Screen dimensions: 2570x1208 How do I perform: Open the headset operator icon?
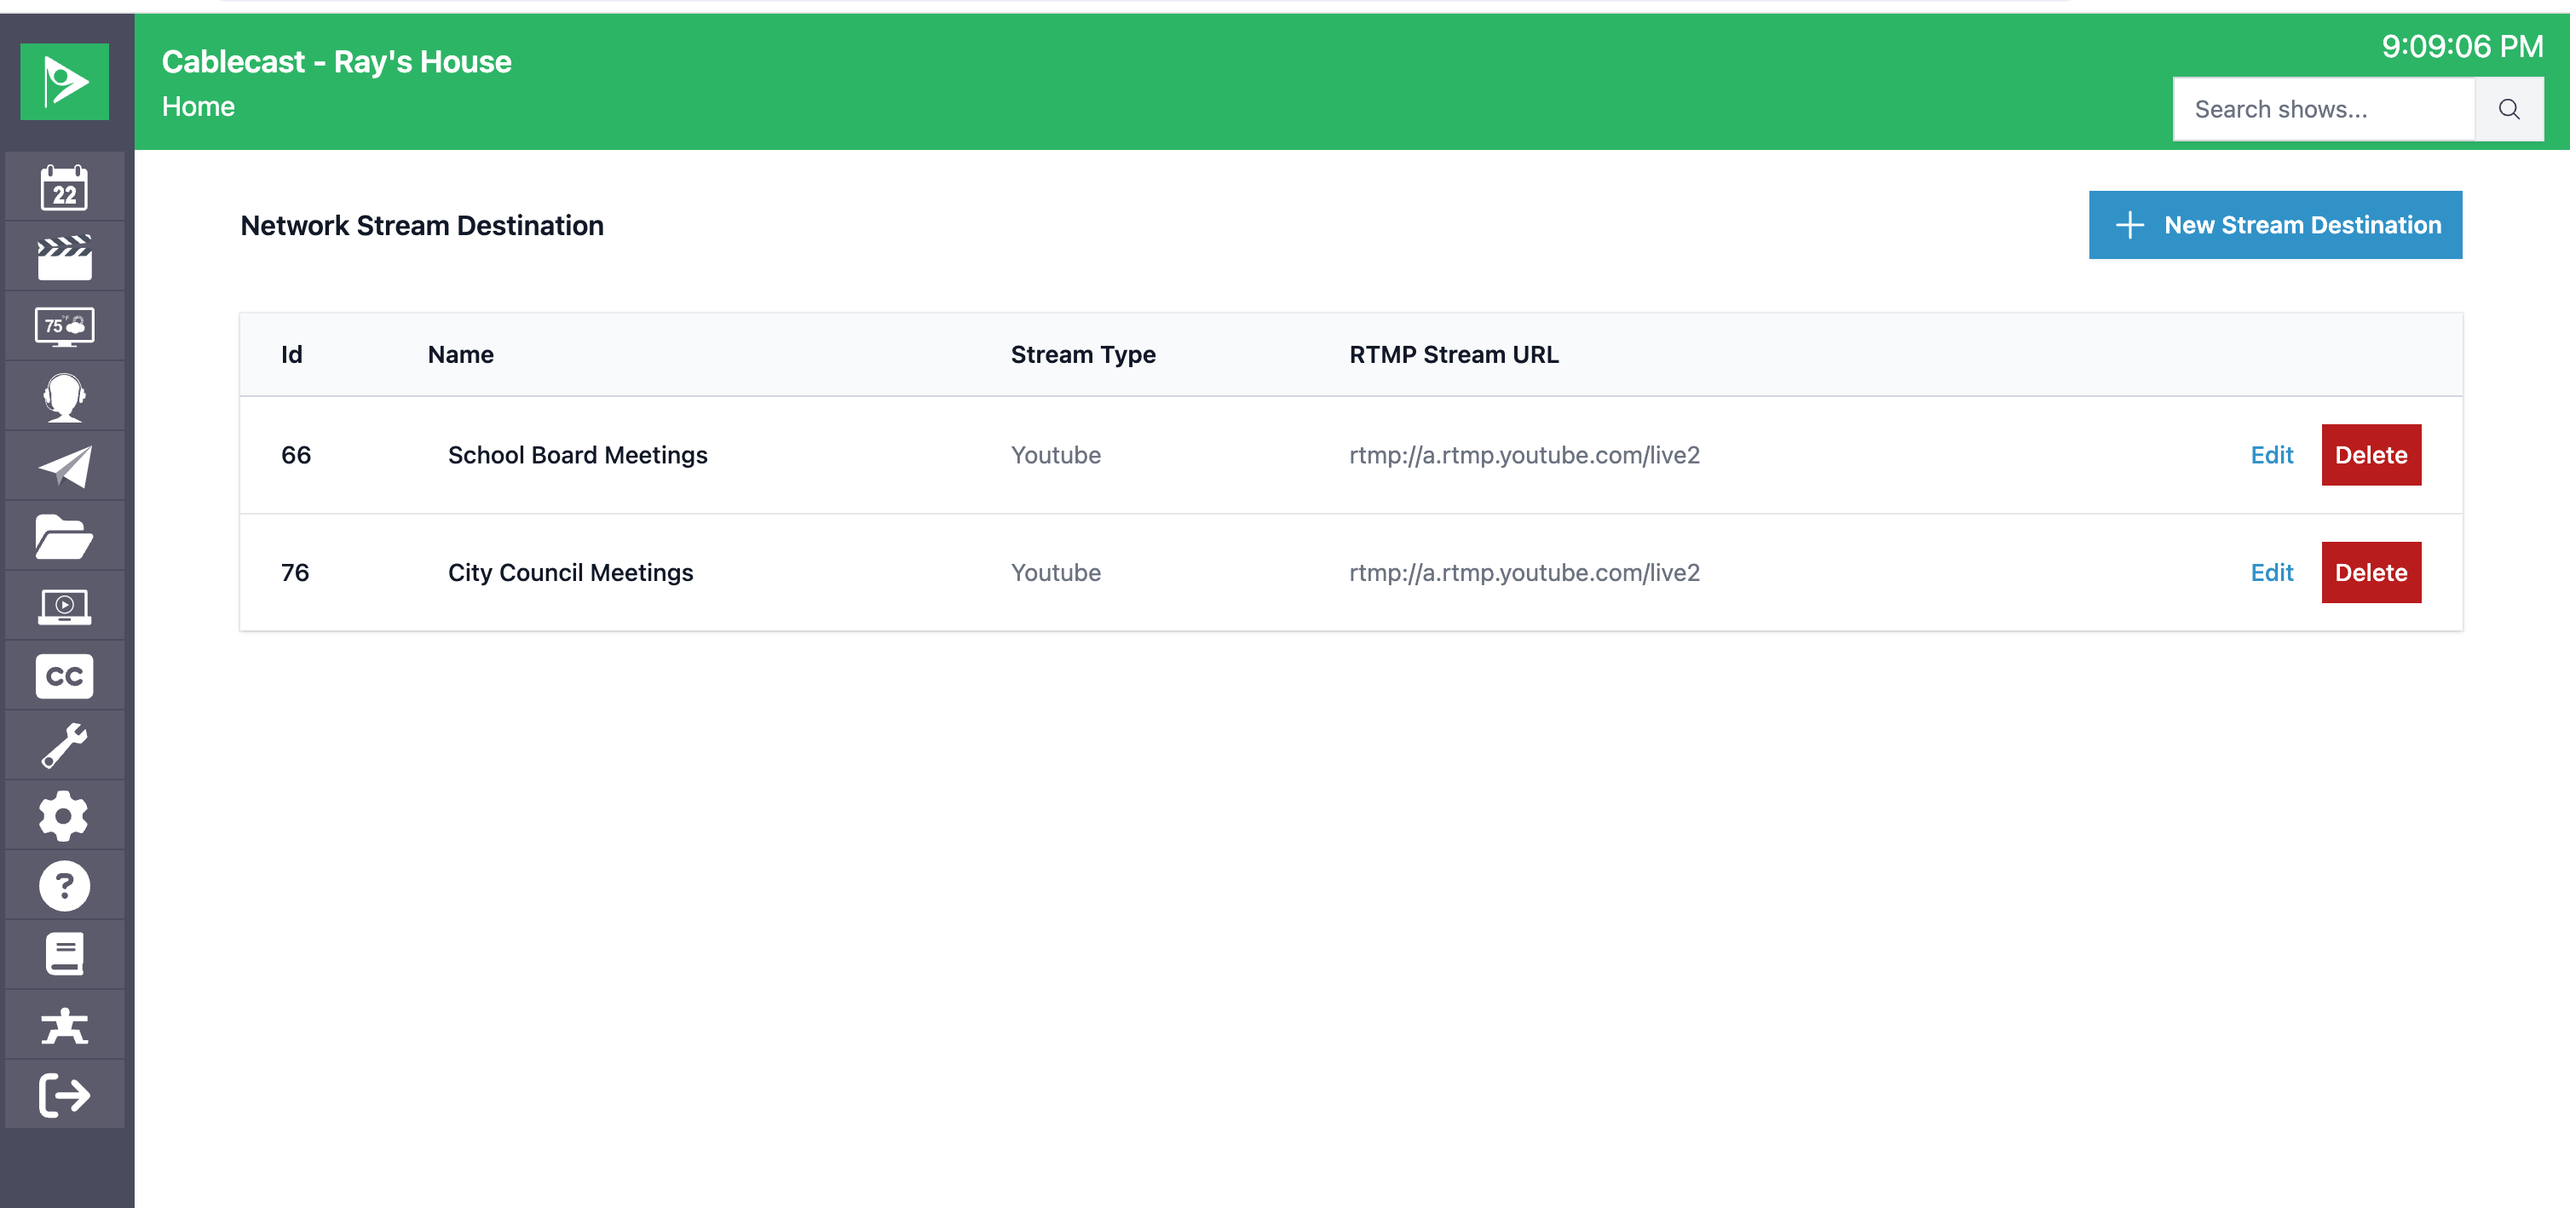point(65,397)
